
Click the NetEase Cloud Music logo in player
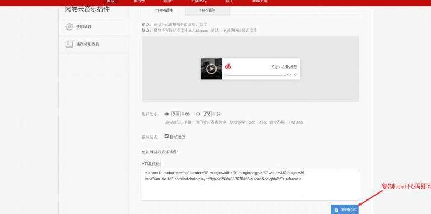point(228,67)
